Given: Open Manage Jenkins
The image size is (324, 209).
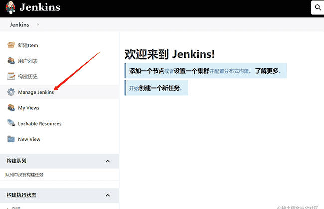Looking at the screenshot, I should tap(36, 92).
